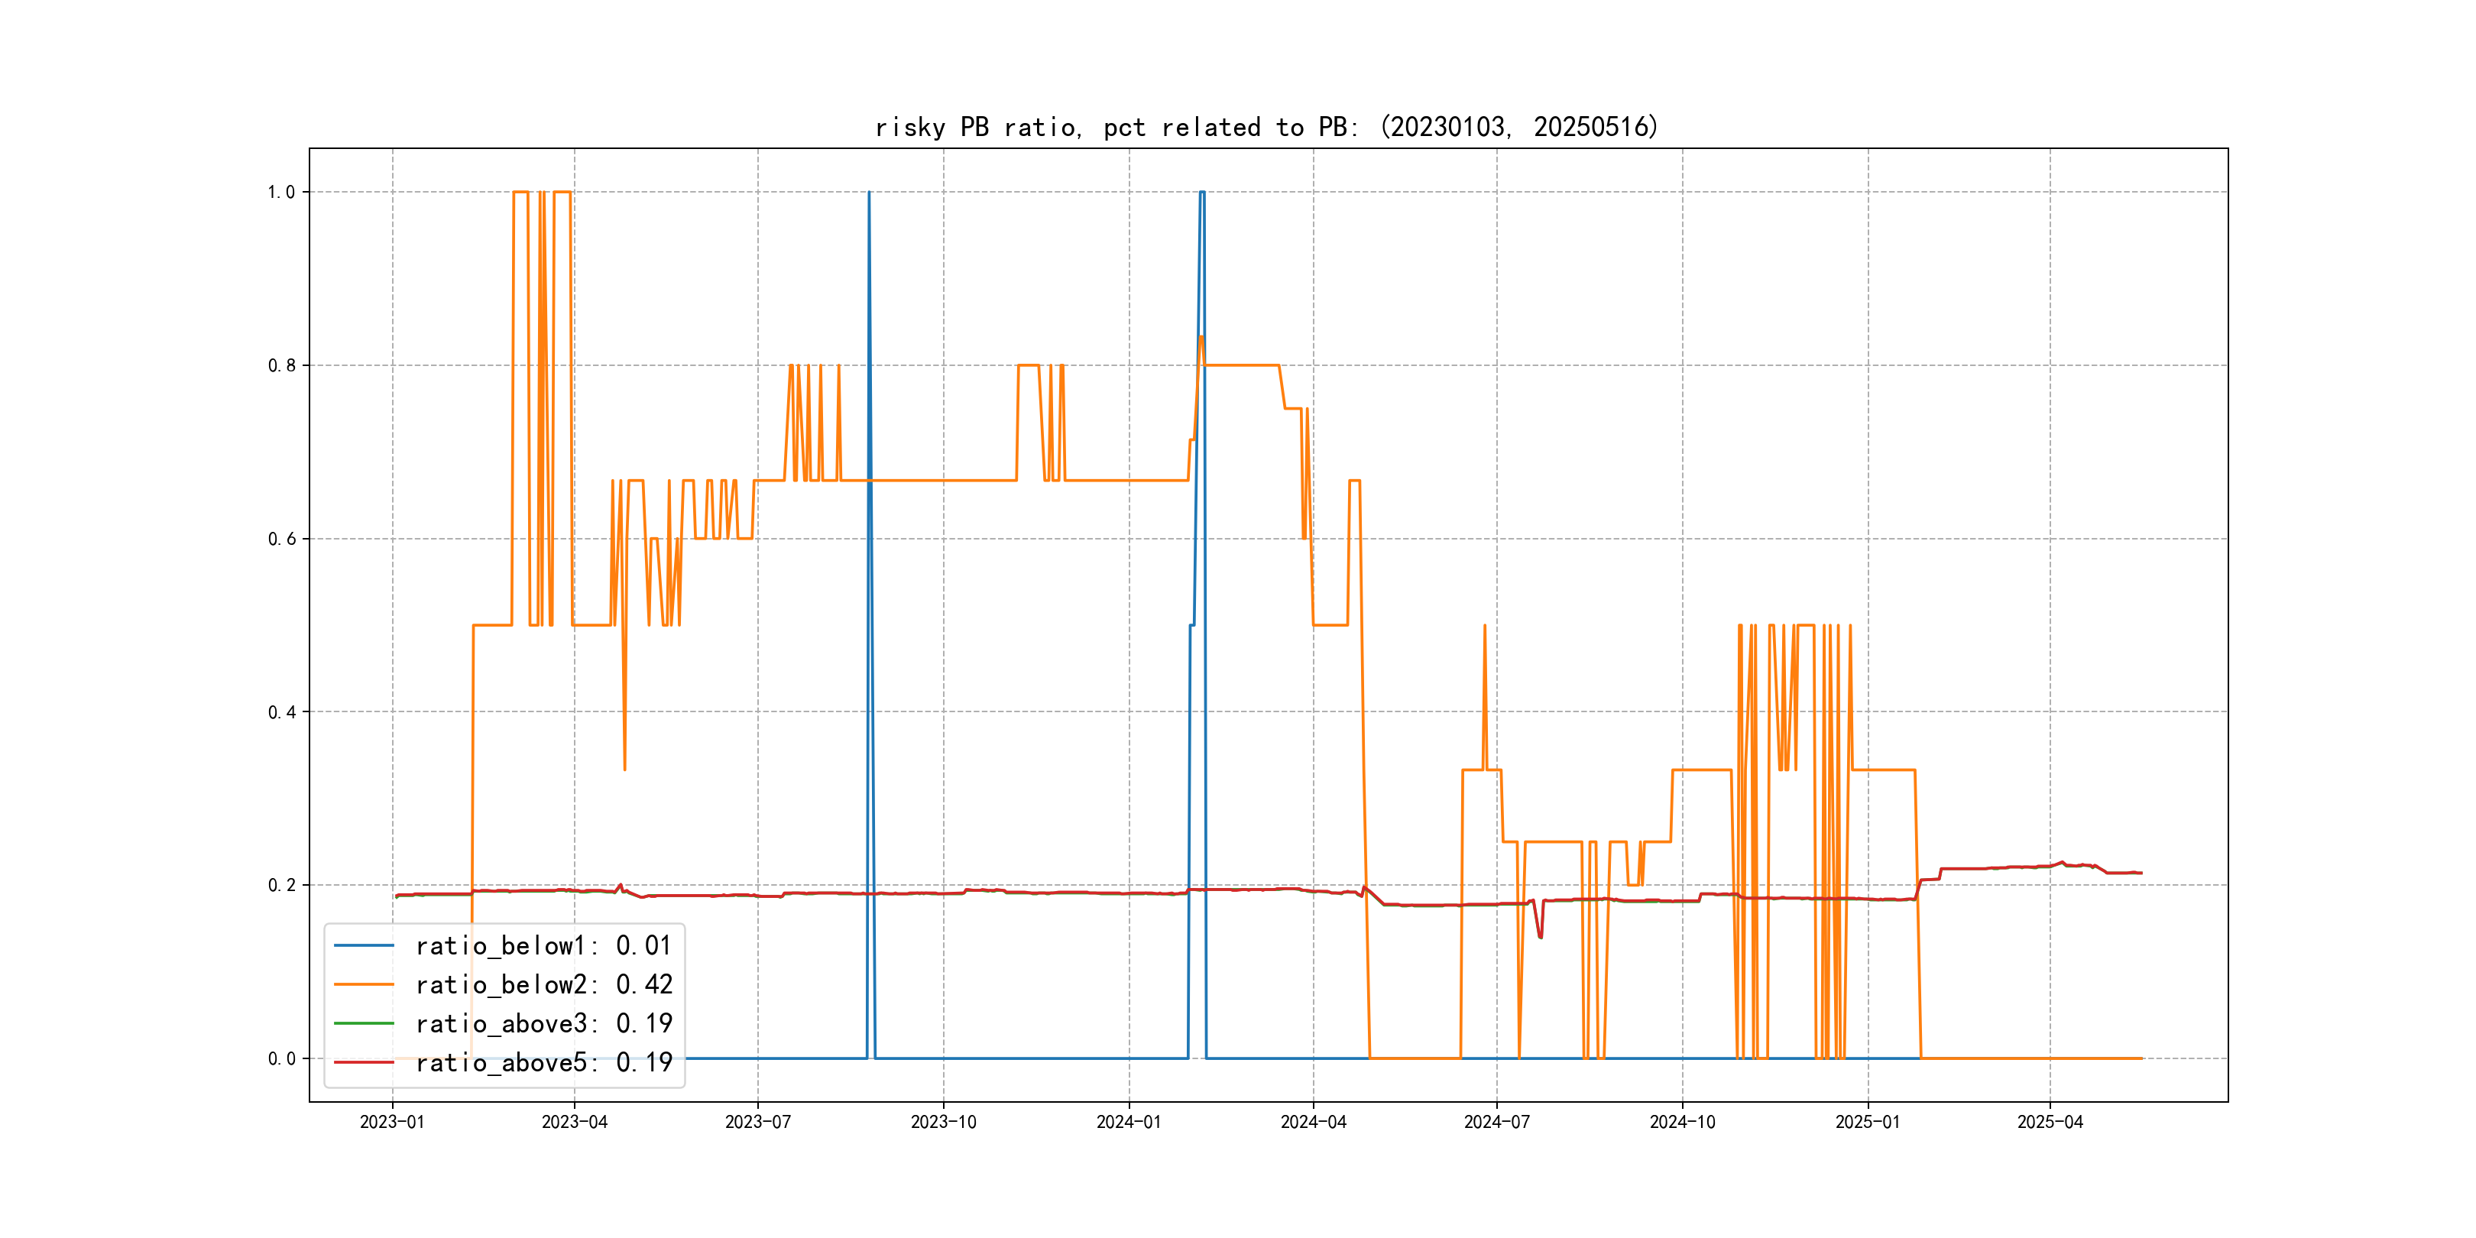This screenshot has width=2476, height=1238.
Task: Click the 0.0 y-axis tick label
Action: [x=282, y=1059]
